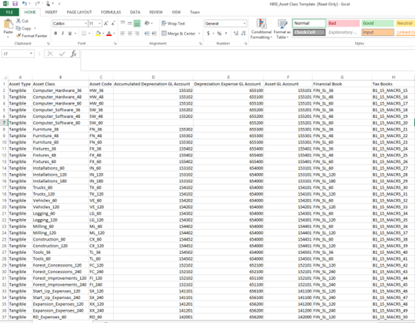The height and width of the screenshot is (323, 415).
Task: Open the FILE tab
Action: 10,12
